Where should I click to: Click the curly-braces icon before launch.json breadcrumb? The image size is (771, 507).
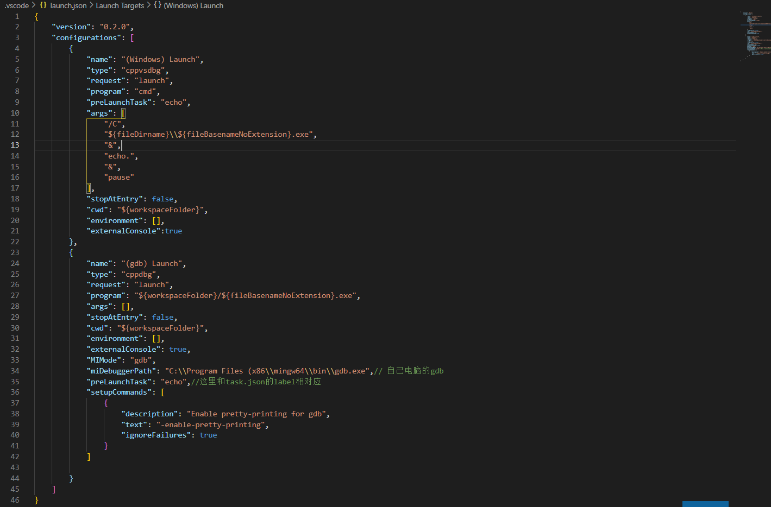pyautogui.click(x=43, y=5)
